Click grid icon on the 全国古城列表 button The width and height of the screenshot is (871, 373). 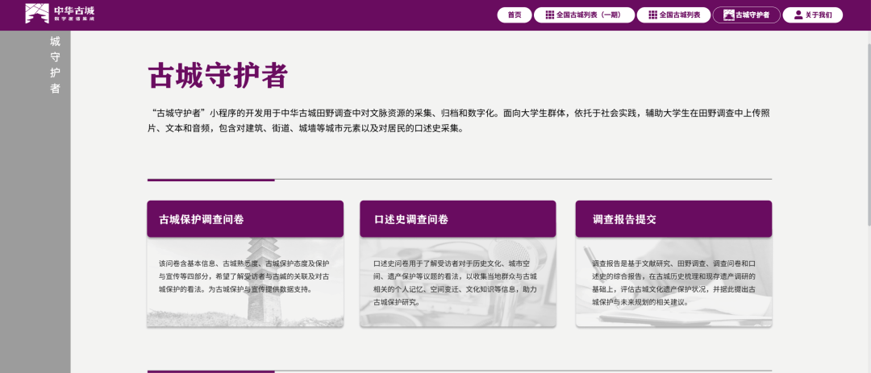653,15
